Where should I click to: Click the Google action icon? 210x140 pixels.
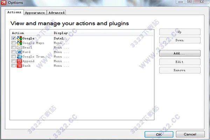19,38
